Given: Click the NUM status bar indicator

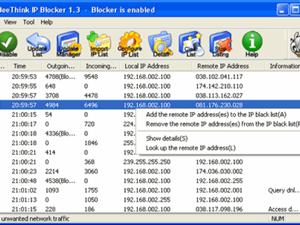Looking at the screenshot, I should click(x=278, y=218).
